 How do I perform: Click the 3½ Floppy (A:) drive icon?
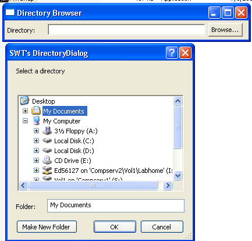tap(47, 131)
